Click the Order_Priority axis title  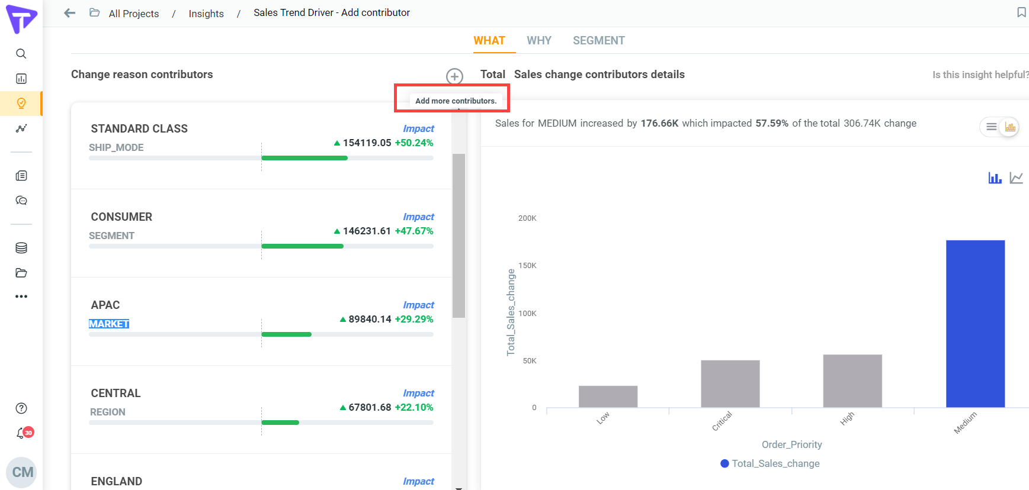(x=791, y=444)
